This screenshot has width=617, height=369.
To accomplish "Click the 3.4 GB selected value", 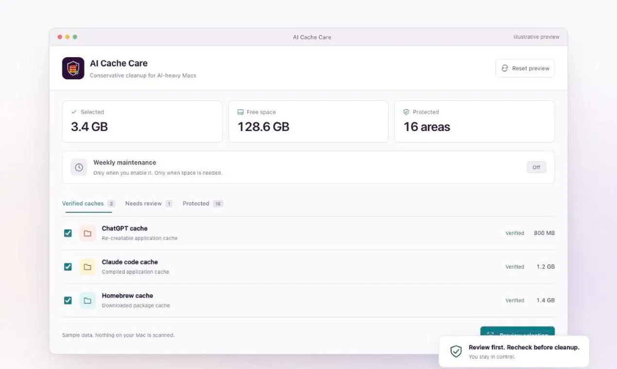I will click(89, 127).
